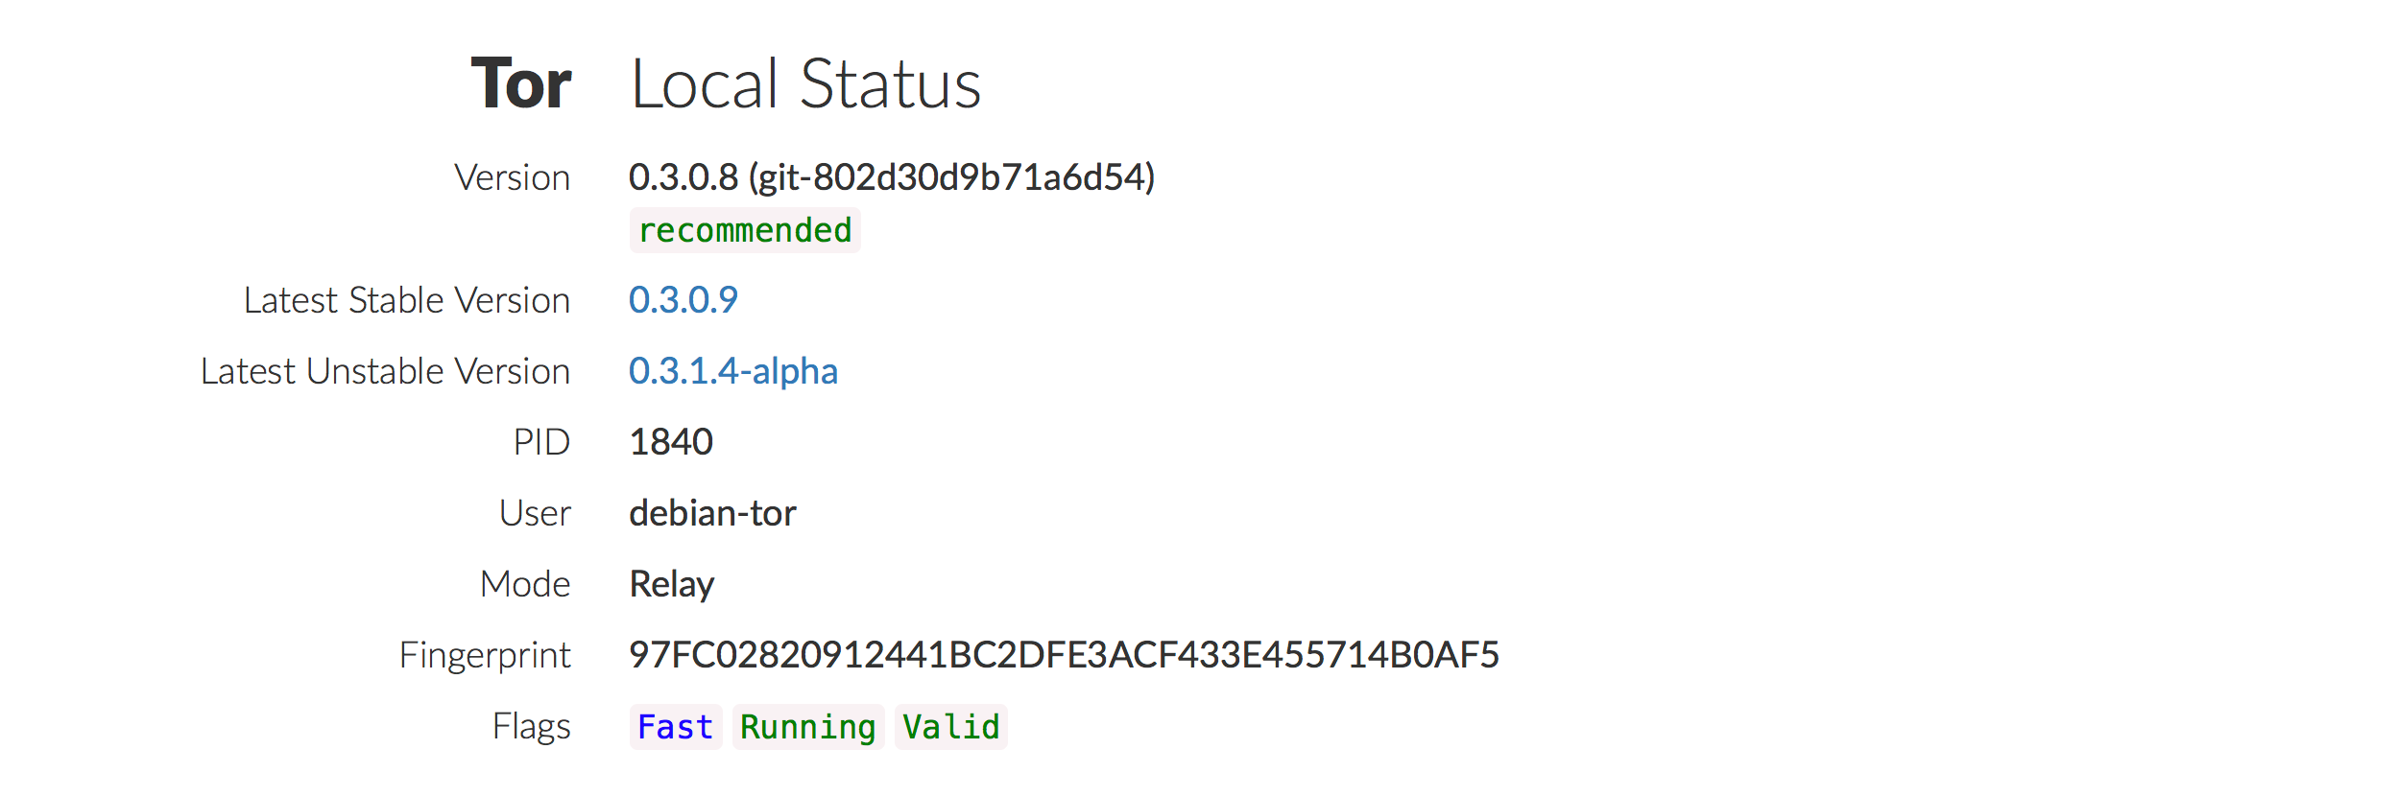The height and width of the screenshot is (796, 2398).
Task: Click the PID value 1840
Action: [670, 442]
